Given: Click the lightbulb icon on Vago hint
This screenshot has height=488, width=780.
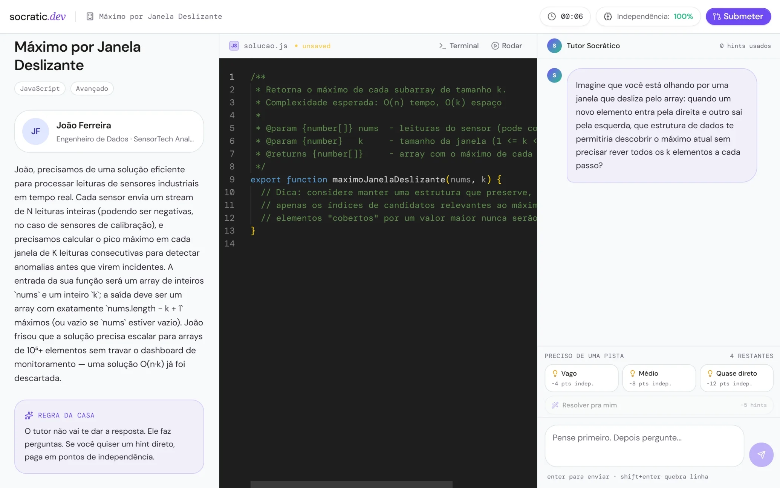Looking at the screenshot, I should (555, 373).
